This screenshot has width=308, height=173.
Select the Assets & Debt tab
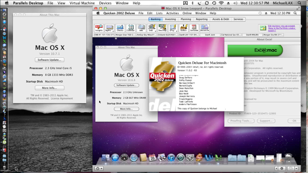pyautogui.click(x=220, y=19)
